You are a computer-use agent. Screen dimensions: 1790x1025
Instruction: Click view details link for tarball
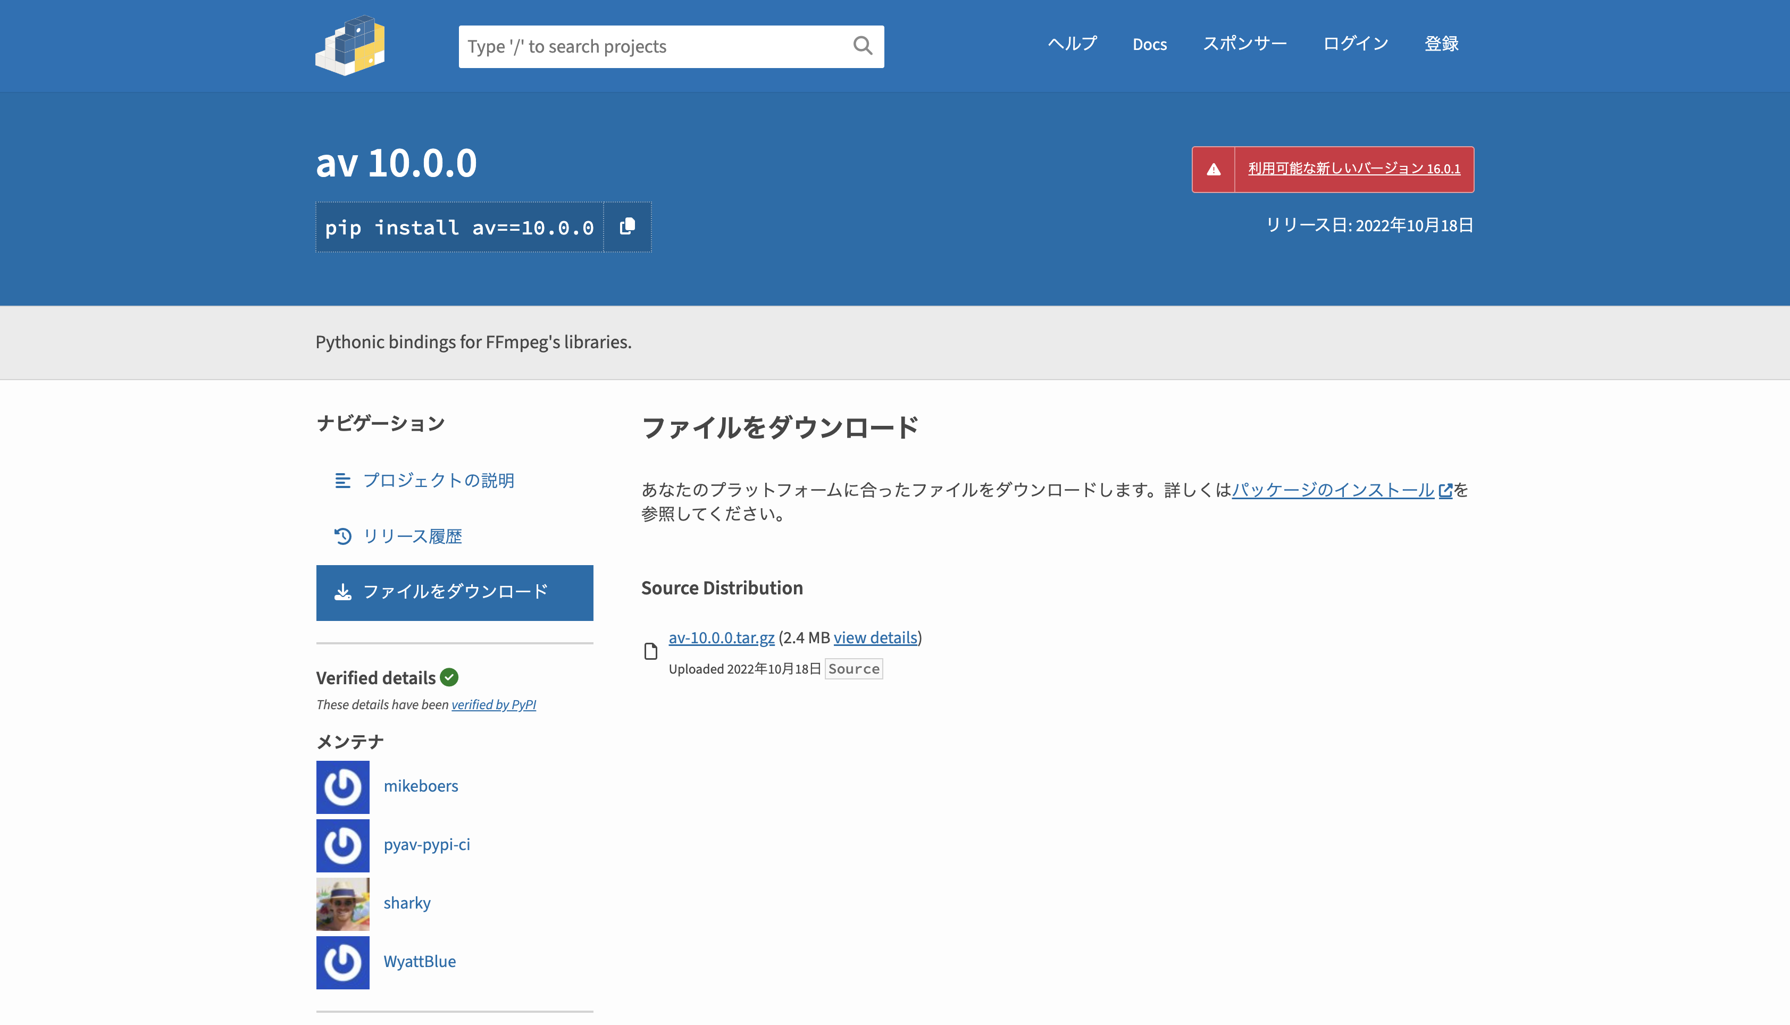point(875,638)
